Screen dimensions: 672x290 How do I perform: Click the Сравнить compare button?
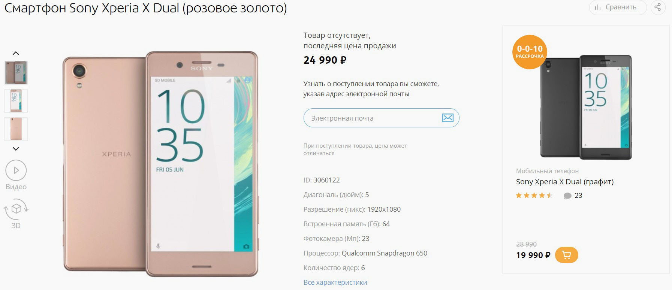click(618, 7)
